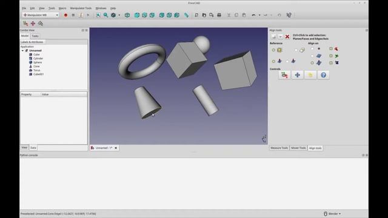Open the Manipulator WB workbench dropdown
Screen dimensions: 388x218
41,15
